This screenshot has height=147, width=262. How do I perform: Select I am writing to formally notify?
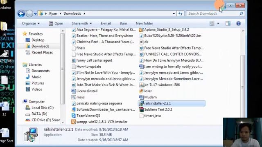(173, 67)
